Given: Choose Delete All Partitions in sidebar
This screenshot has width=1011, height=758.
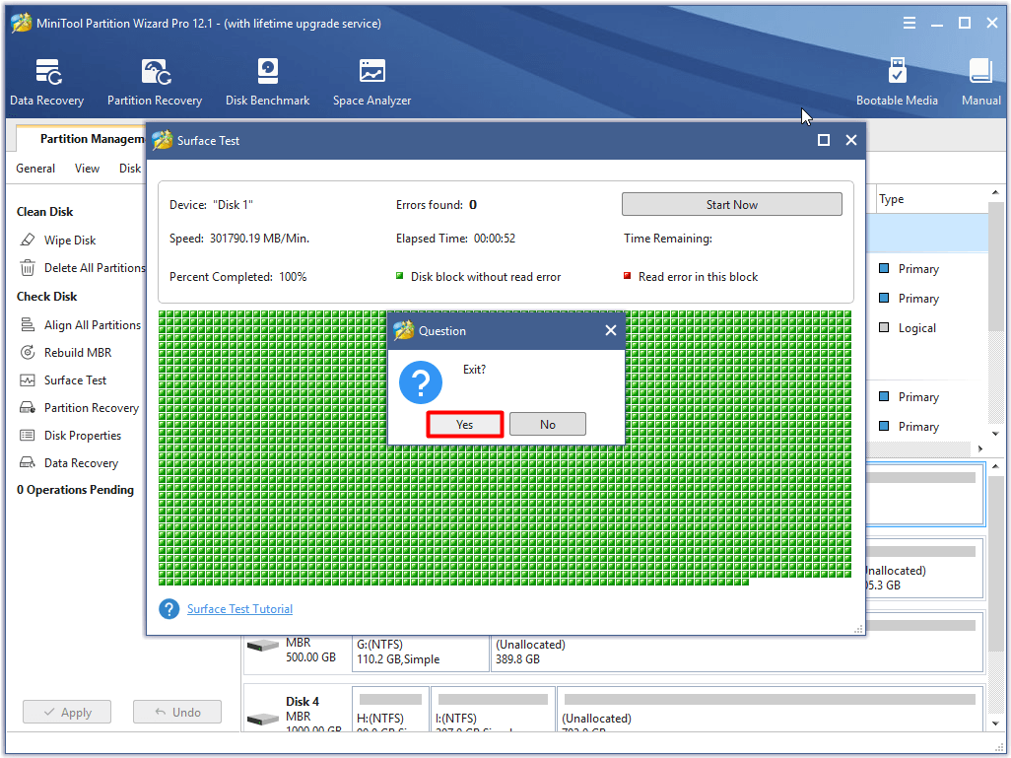Looking at the screenshot, I should (x=83, y=268).
